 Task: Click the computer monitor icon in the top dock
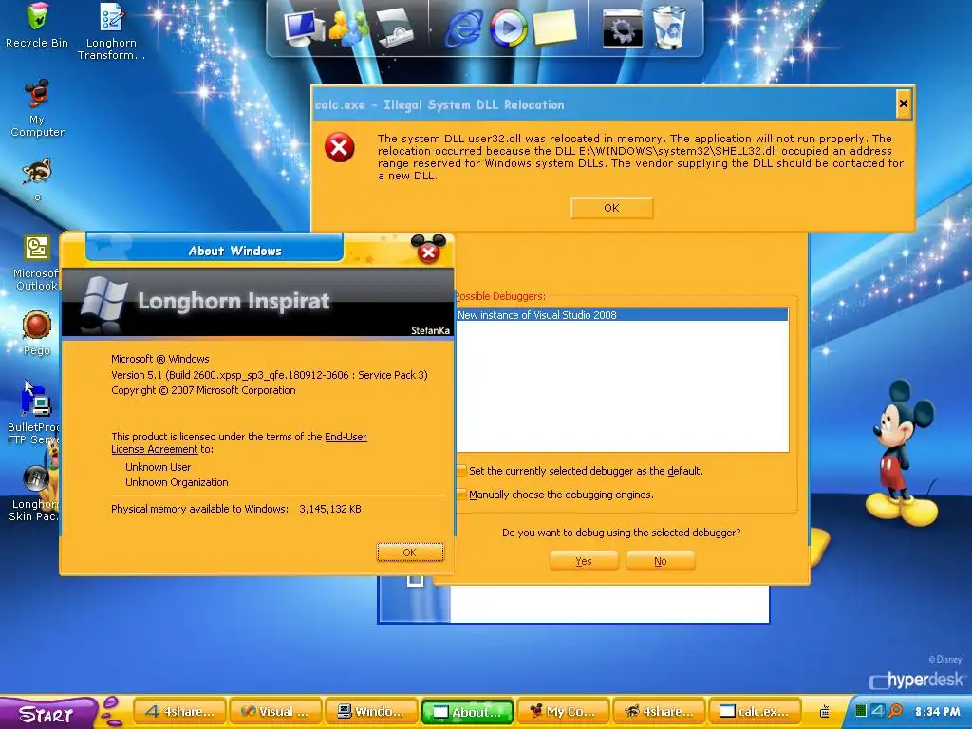point(304,28)
